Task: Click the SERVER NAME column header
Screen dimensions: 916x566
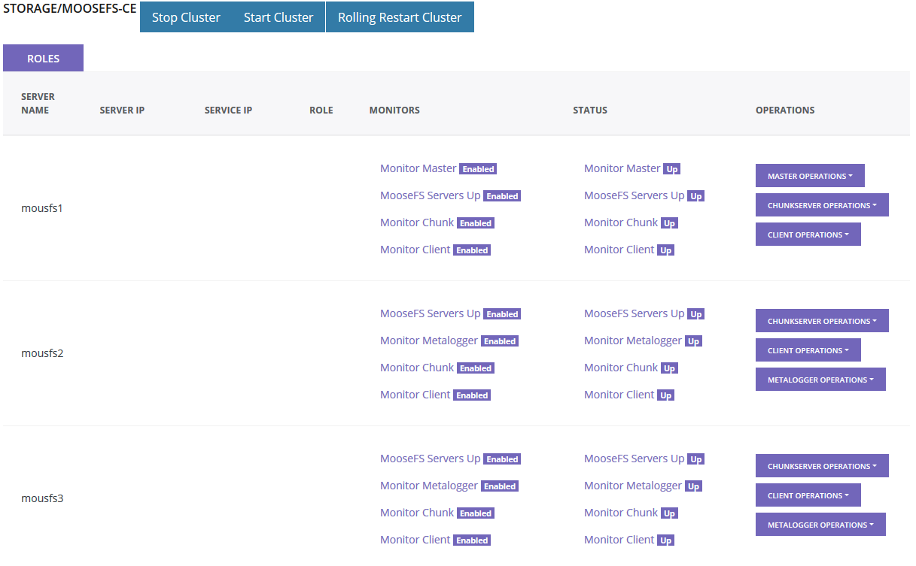Action: (x=38, y=104)
